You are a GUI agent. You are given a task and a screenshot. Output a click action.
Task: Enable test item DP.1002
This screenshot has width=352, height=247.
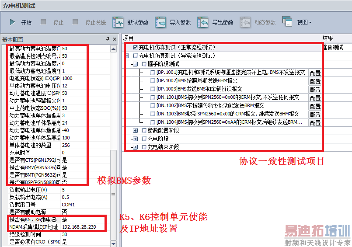pos(153,80)
